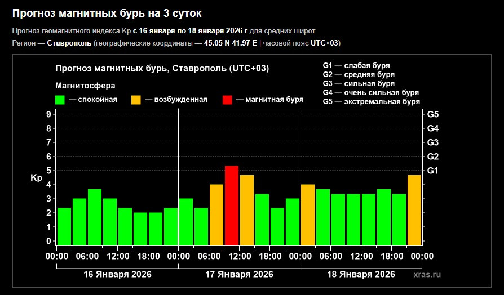Click the red 'магнитная буря' legend swatch
The image size is (504, 295).
227,100
